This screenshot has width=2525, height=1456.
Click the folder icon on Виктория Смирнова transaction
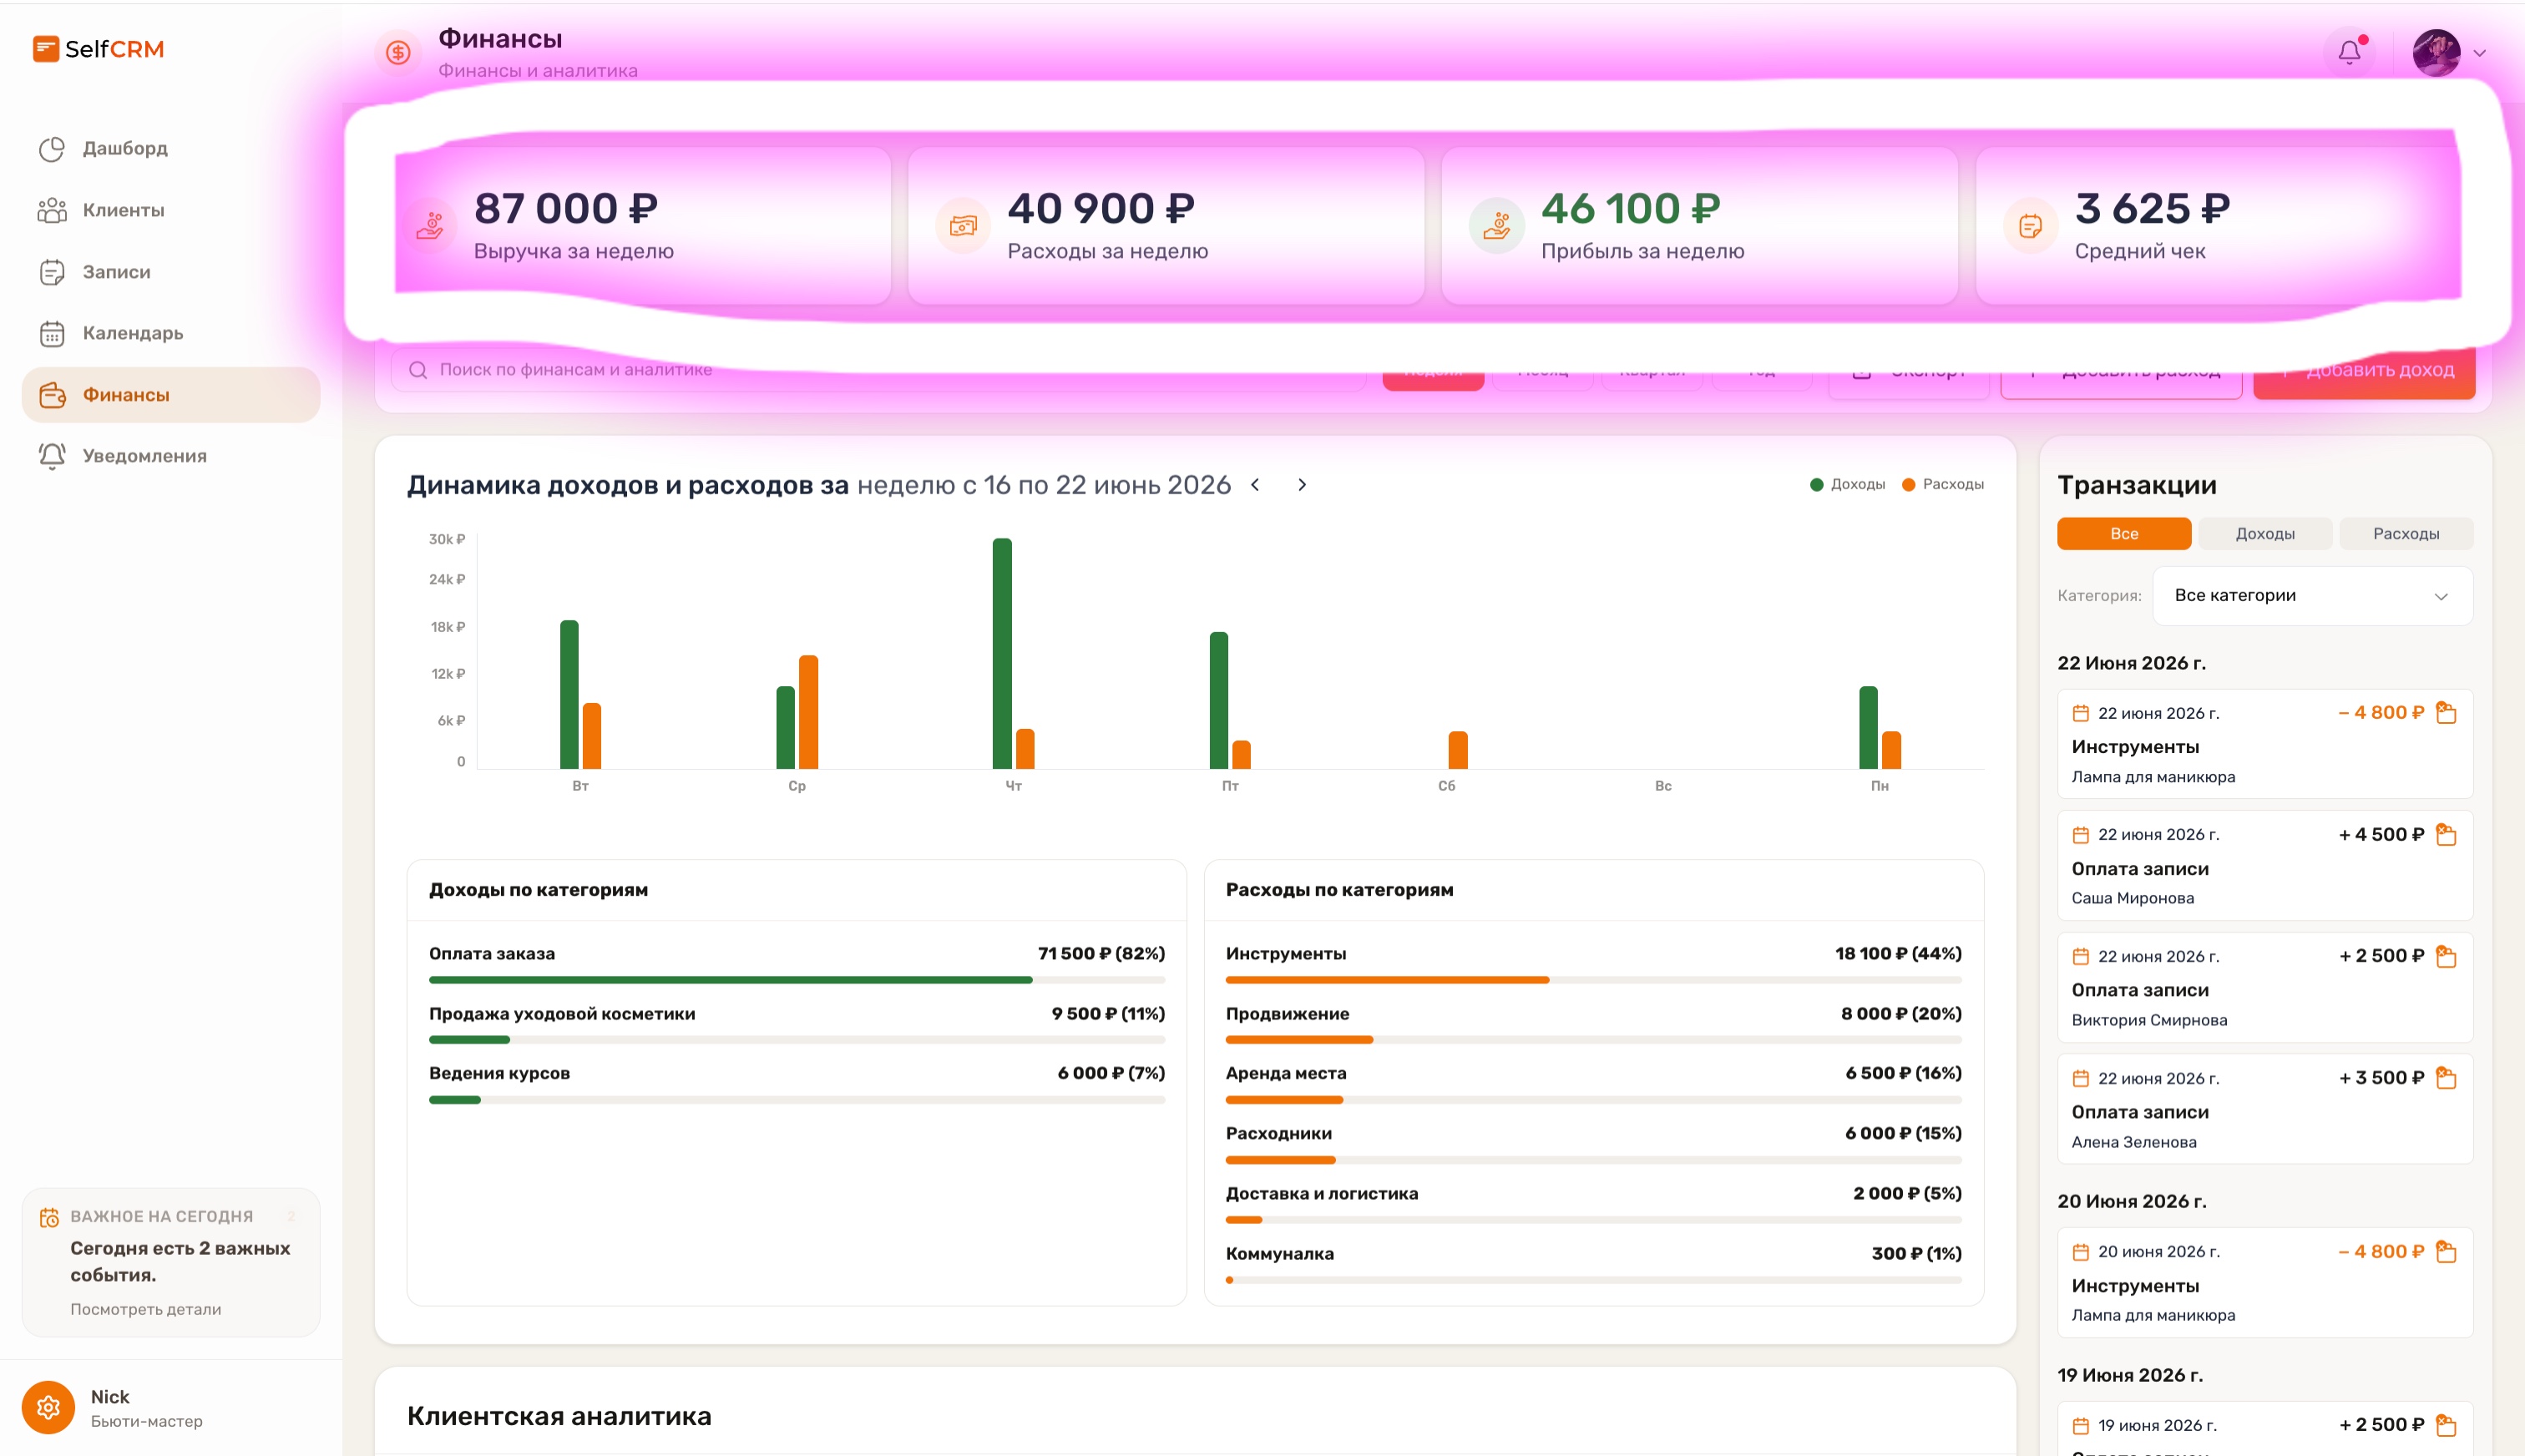2446,957
